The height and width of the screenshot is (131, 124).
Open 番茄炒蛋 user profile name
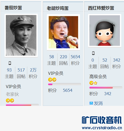13,8
